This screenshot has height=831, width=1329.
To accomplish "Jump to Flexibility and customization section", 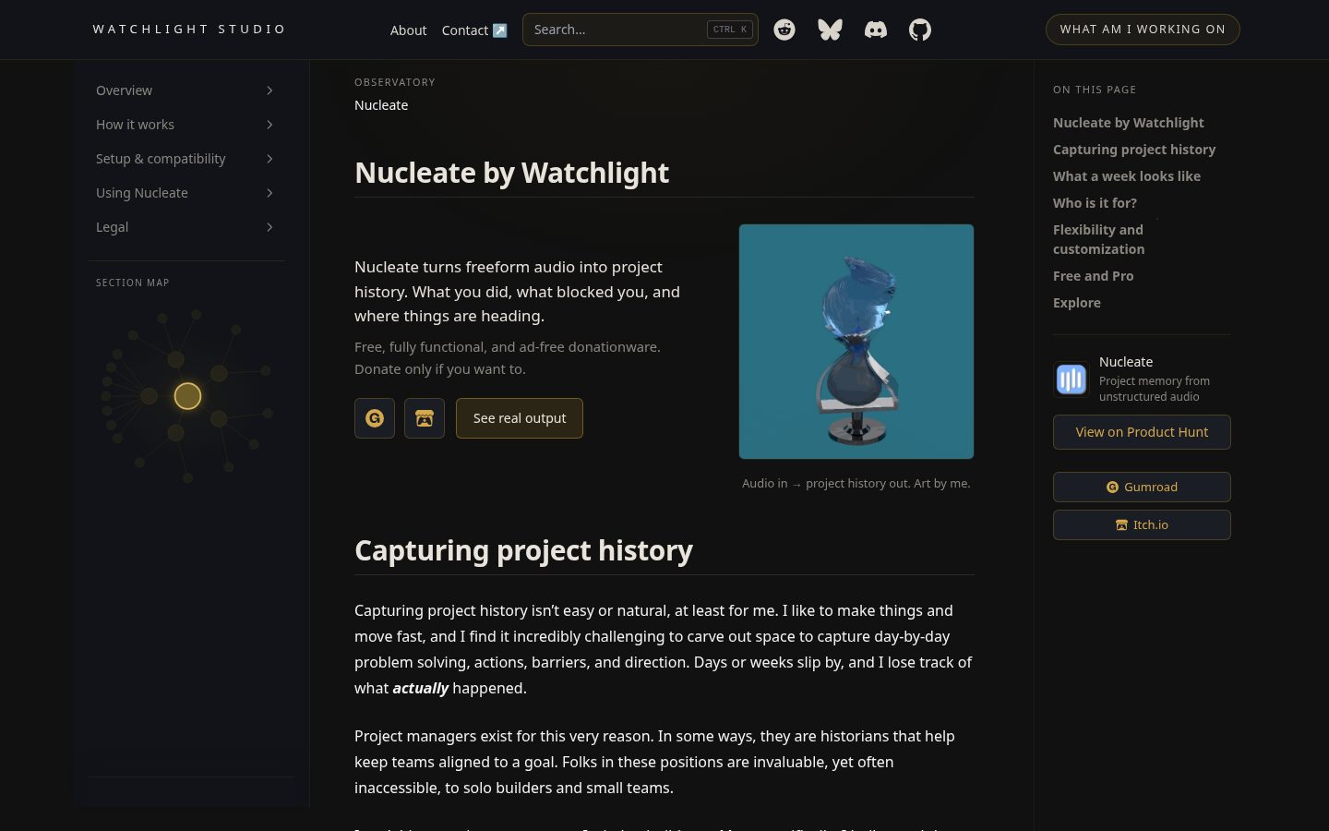I will (1098, 239).
